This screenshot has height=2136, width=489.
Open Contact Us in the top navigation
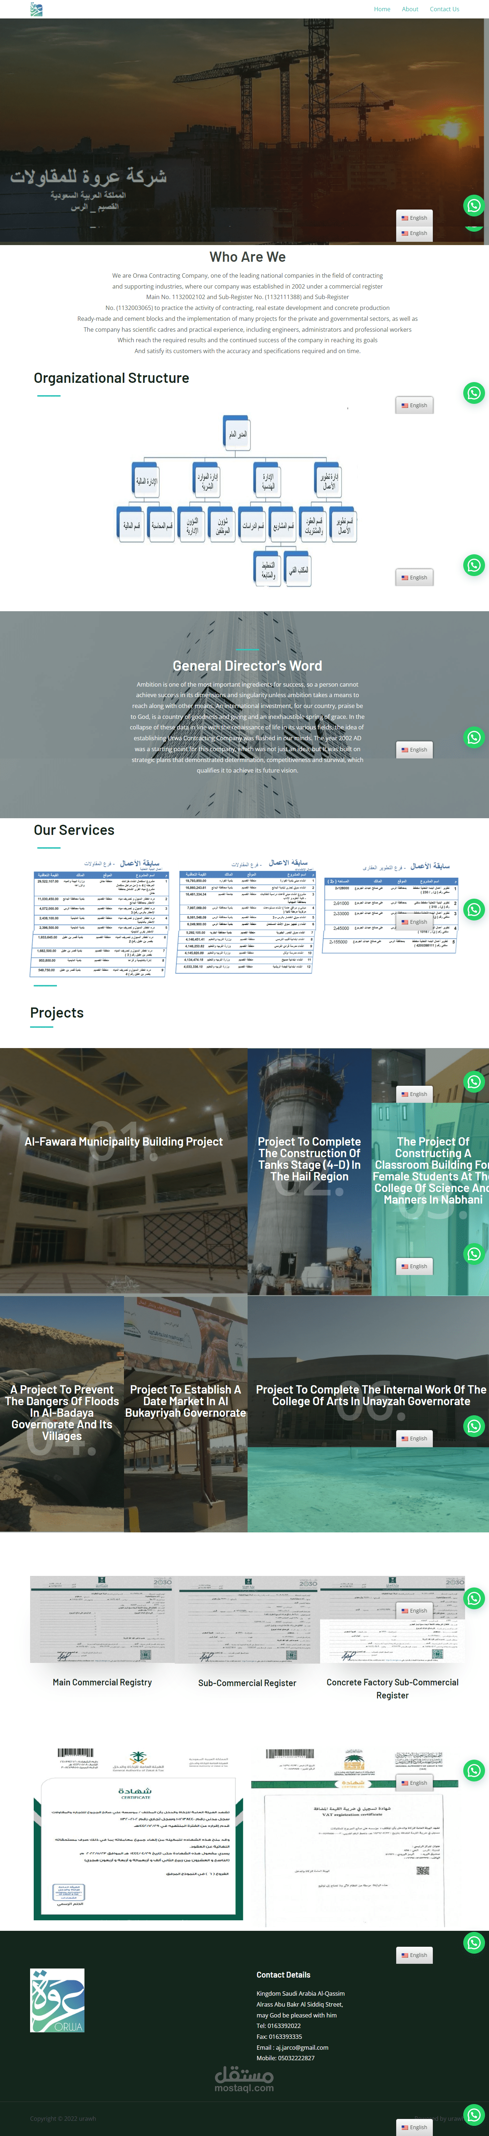coord(444,9)
